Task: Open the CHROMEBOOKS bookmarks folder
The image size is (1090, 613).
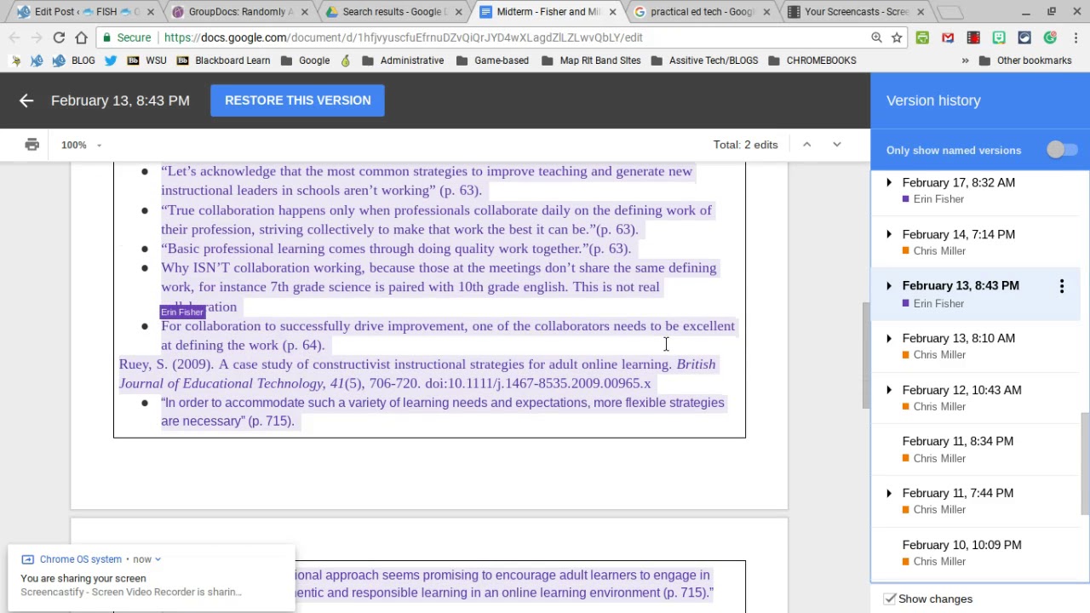Action: (812, 60)
